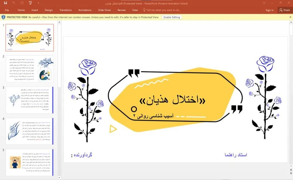
Task: Click the Next Slide double-arrow button
Action: 291,174
